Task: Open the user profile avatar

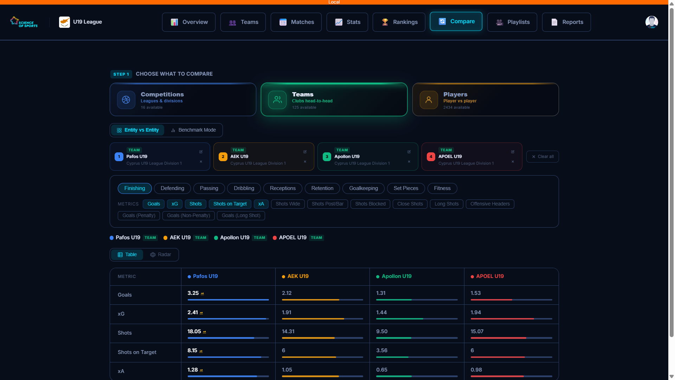Action: pos(651,22)
